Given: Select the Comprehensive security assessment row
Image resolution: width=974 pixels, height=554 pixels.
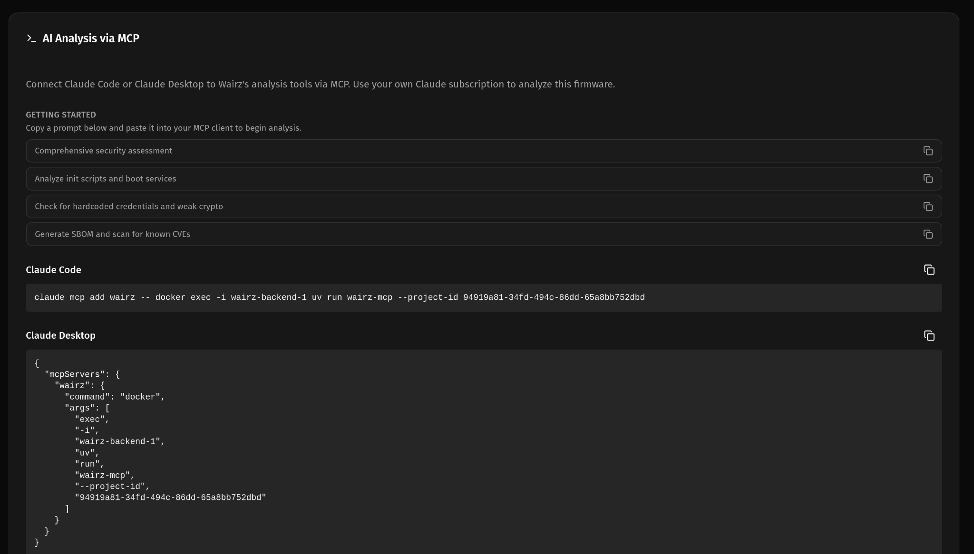Looking at the screenshot, I should point(484,151).
